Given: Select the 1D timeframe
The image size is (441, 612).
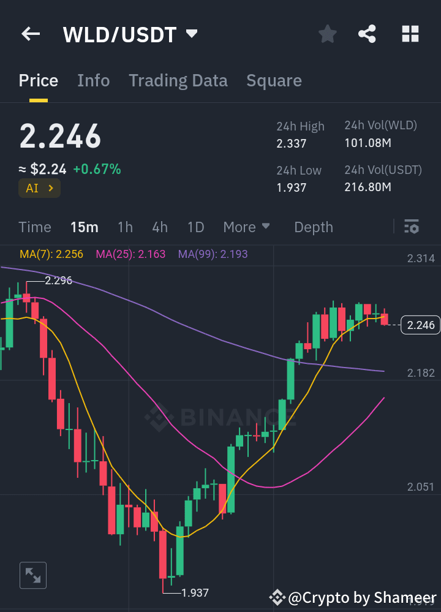Looking at the screenshot, I should click(195, 227).
